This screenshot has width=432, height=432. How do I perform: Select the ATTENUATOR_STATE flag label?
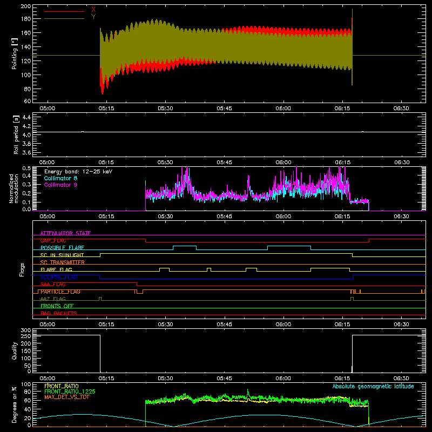pos(65,233)
